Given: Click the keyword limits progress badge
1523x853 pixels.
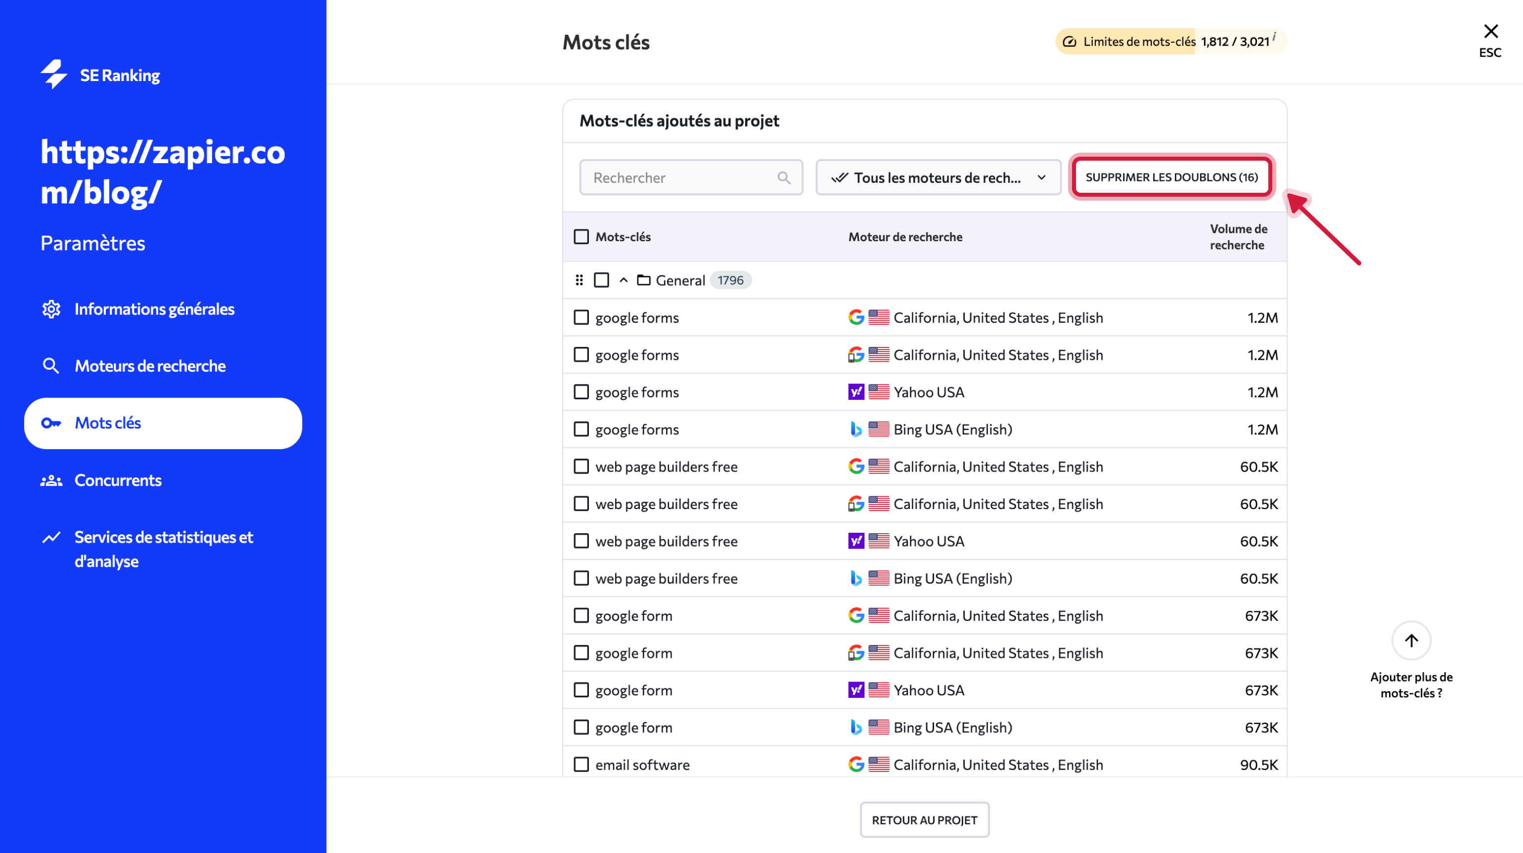Looking at the screenshot, I should point(1170,42).
